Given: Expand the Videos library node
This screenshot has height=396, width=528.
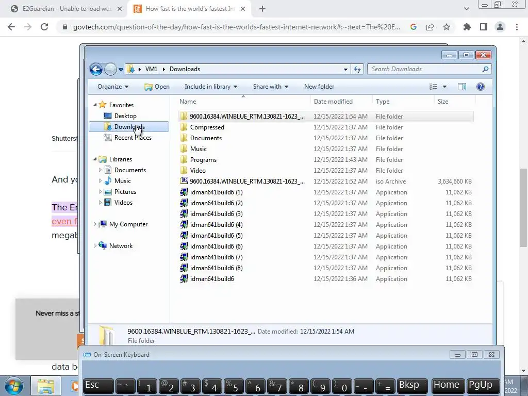Looking at the screenshot, I should (100, 202).
